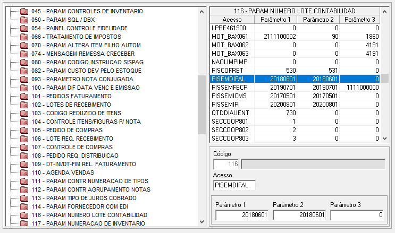Click the Acesso column header
The image size is (395, 233).
pos(232,20)
